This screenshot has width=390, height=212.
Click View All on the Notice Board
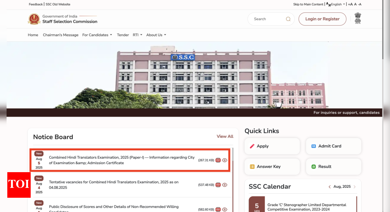[x=225, y=136]
